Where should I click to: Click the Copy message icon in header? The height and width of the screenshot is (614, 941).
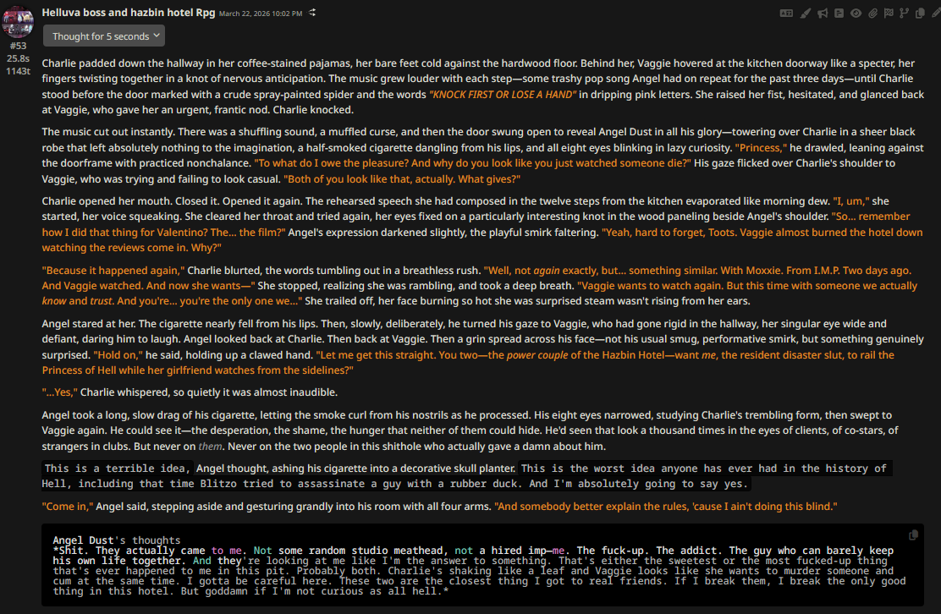click(x=920, y=14)
